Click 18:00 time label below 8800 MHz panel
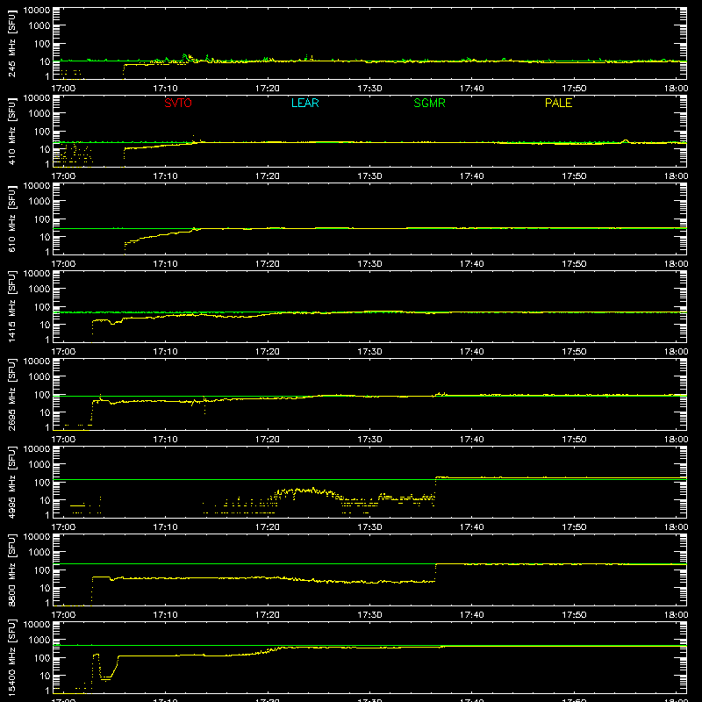702x702 pixels. pyautogui.click(x=676, y=615)
